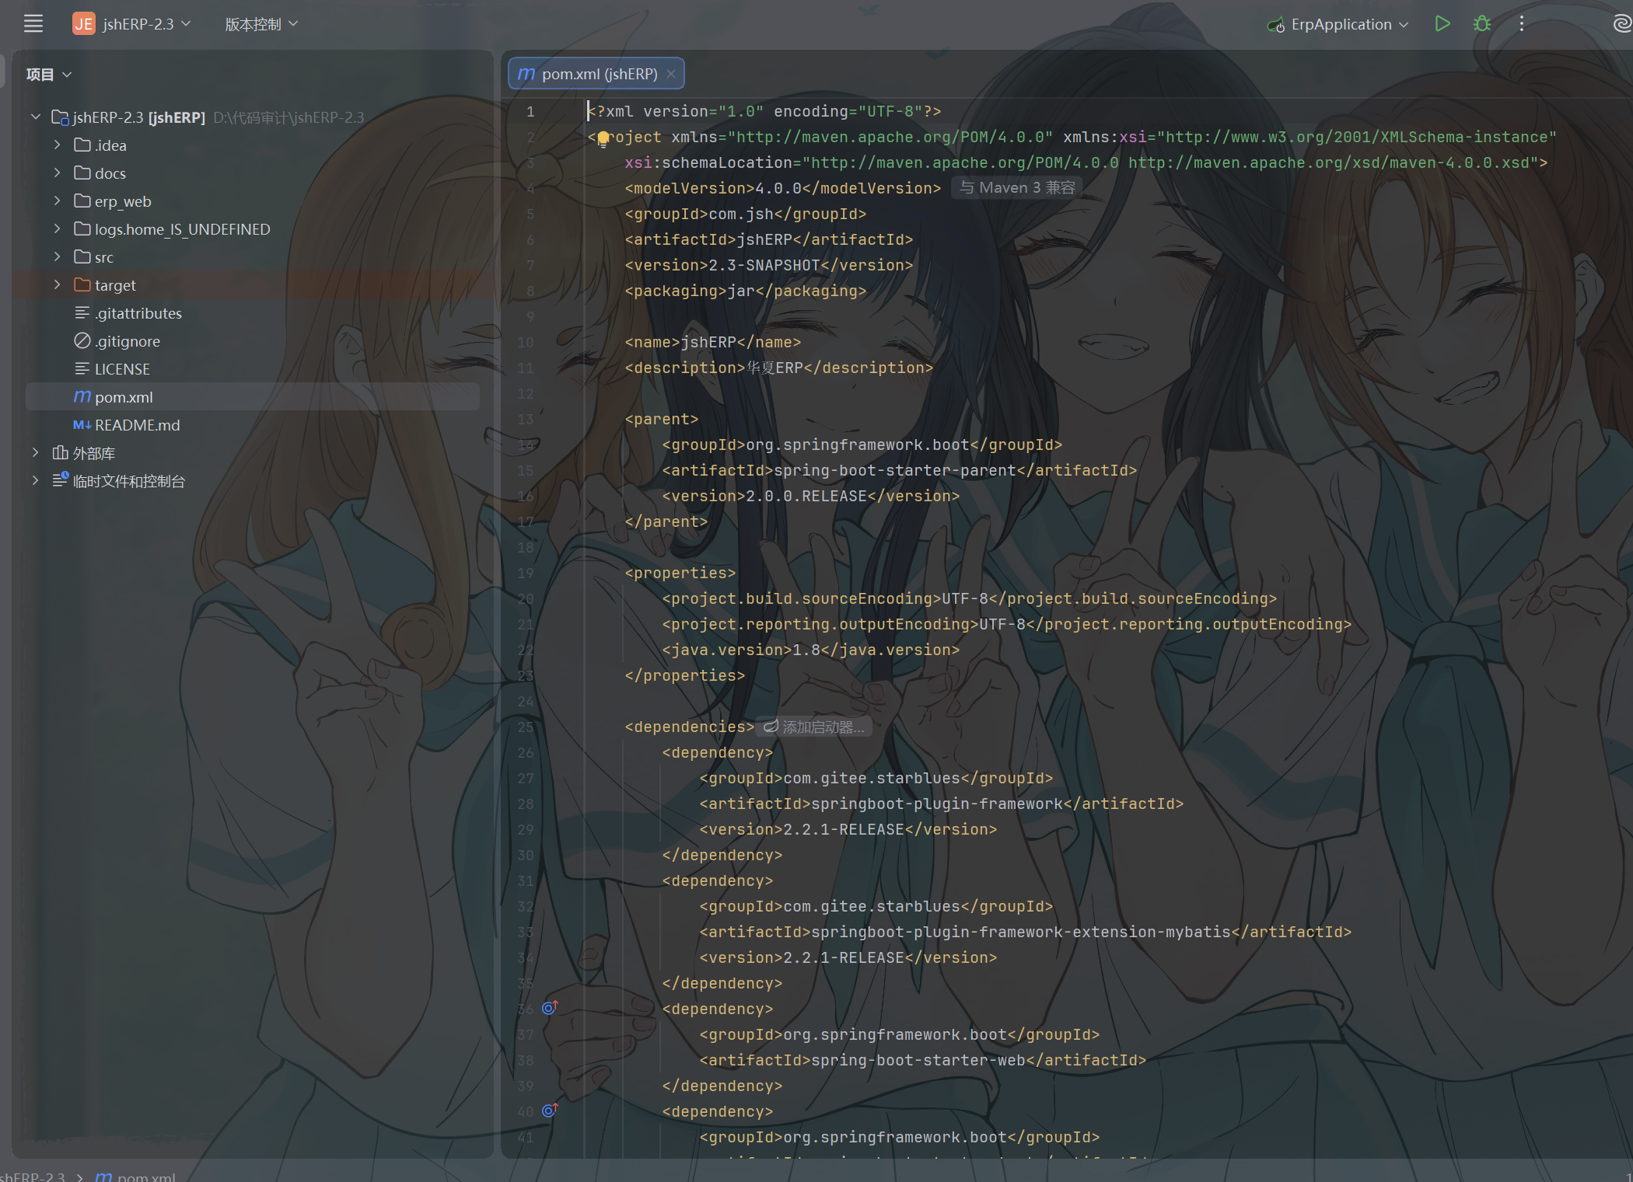
Task: Click the 2.3-SNAPSHOT version text
Action: click(x=764, y=265)
